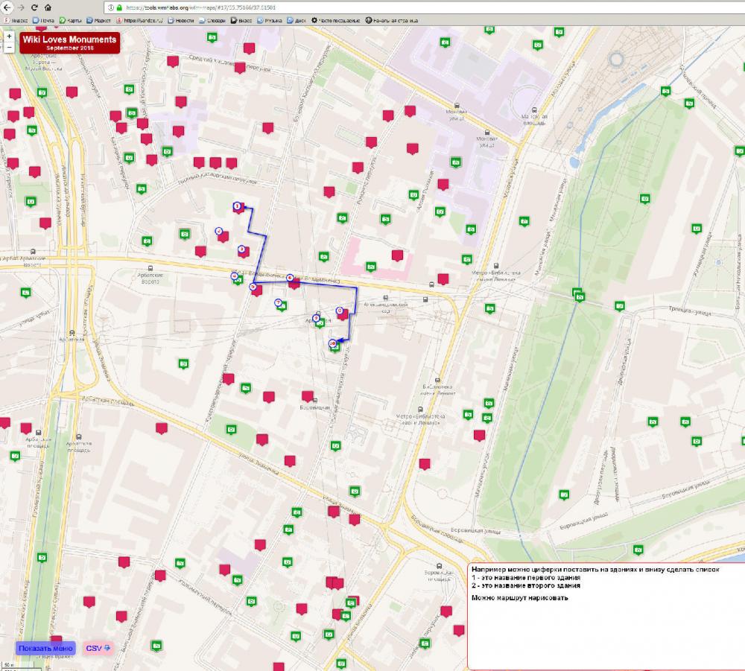Screen dimensions: 745x671
Task: Download the CSV export
Action: (98, 648)
